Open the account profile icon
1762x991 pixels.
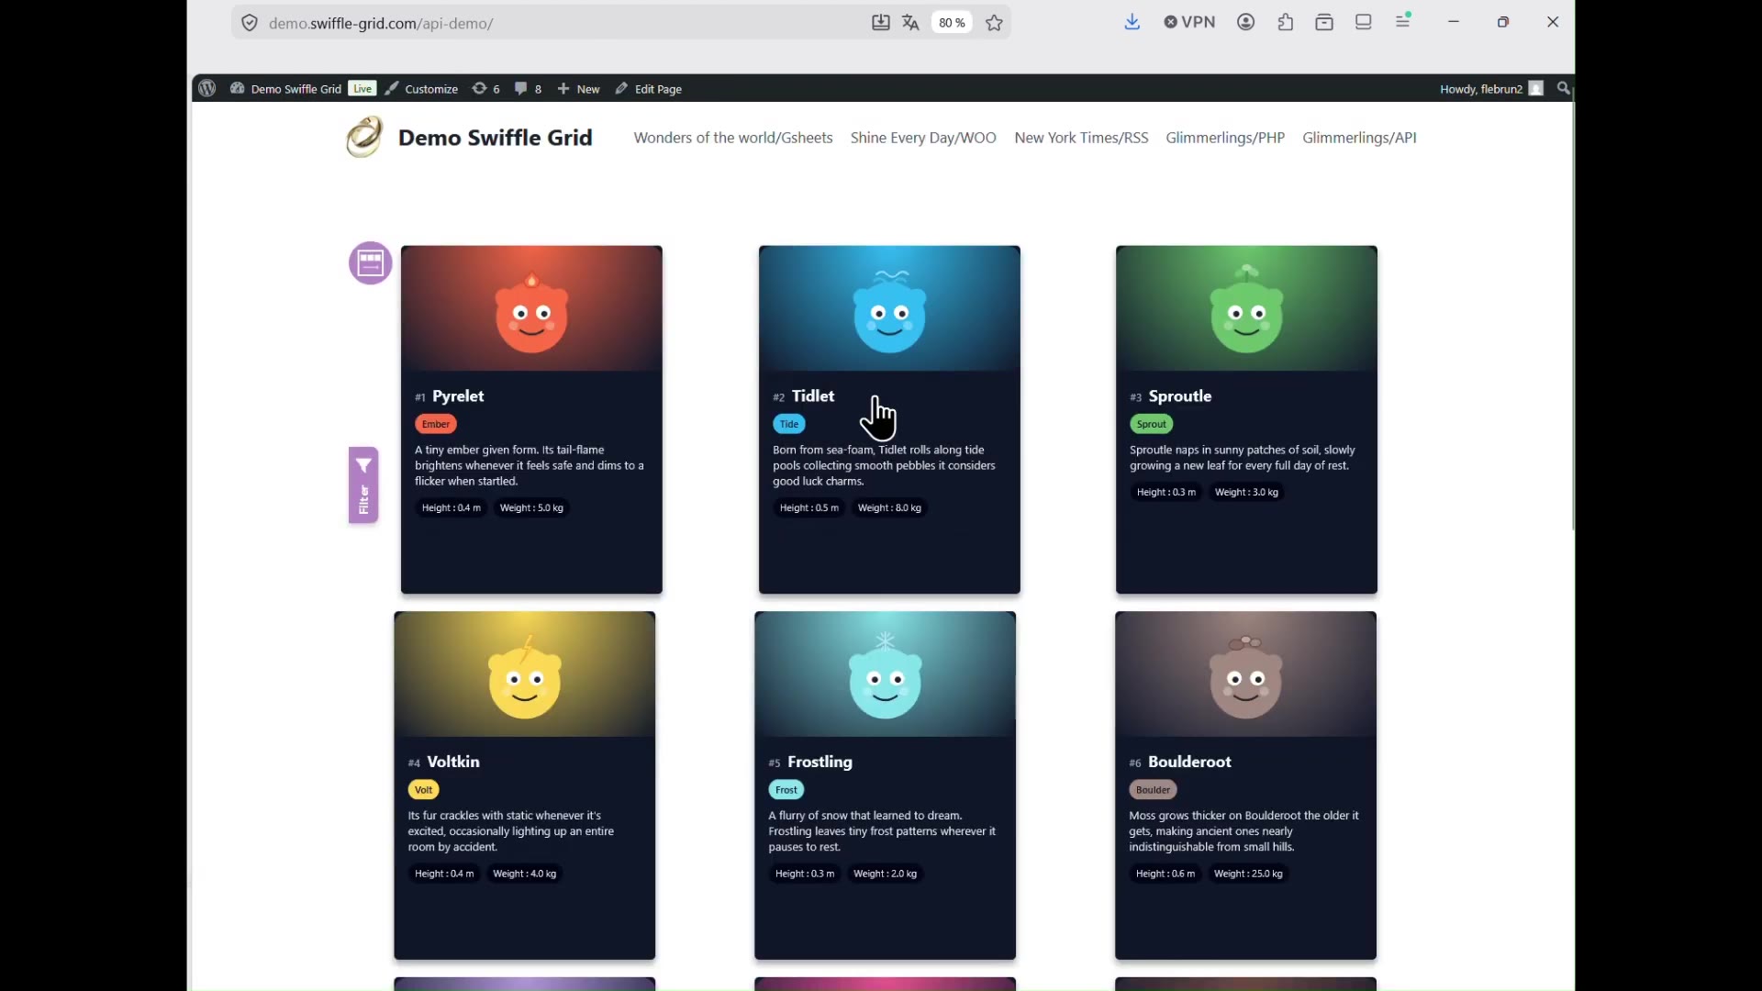(1246, 22)
